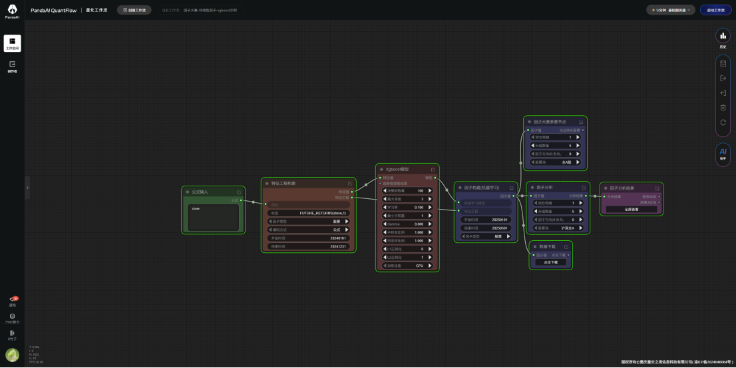Click 结束时间 20241231 field

[x=308, y=246]
